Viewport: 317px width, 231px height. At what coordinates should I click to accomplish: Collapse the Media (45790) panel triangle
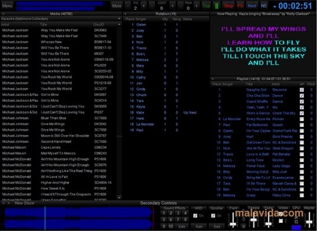(x=3, y=14)
